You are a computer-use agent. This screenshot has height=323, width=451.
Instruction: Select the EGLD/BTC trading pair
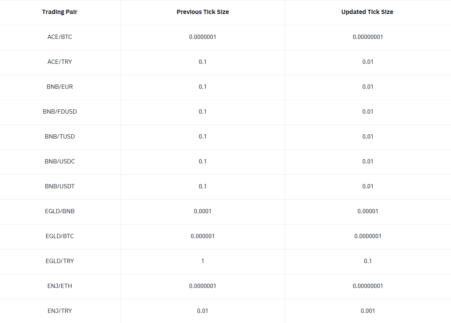[60, 236]
